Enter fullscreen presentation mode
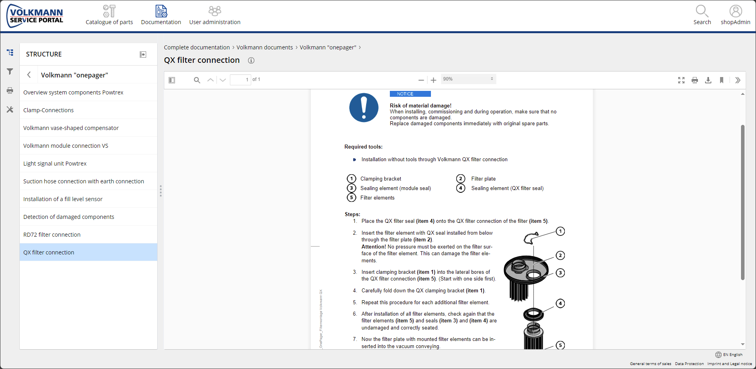The height and width of the screenshot is (369, 756). [x=681, y=80]
